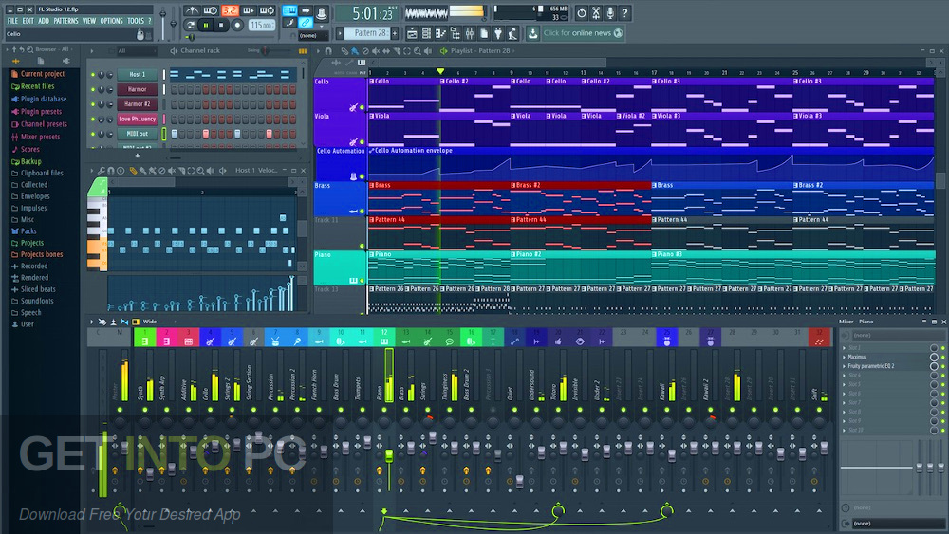The image size is (949, 534).
Task: Toggle playlist snap magnet icon
Action: pos(328,51)
